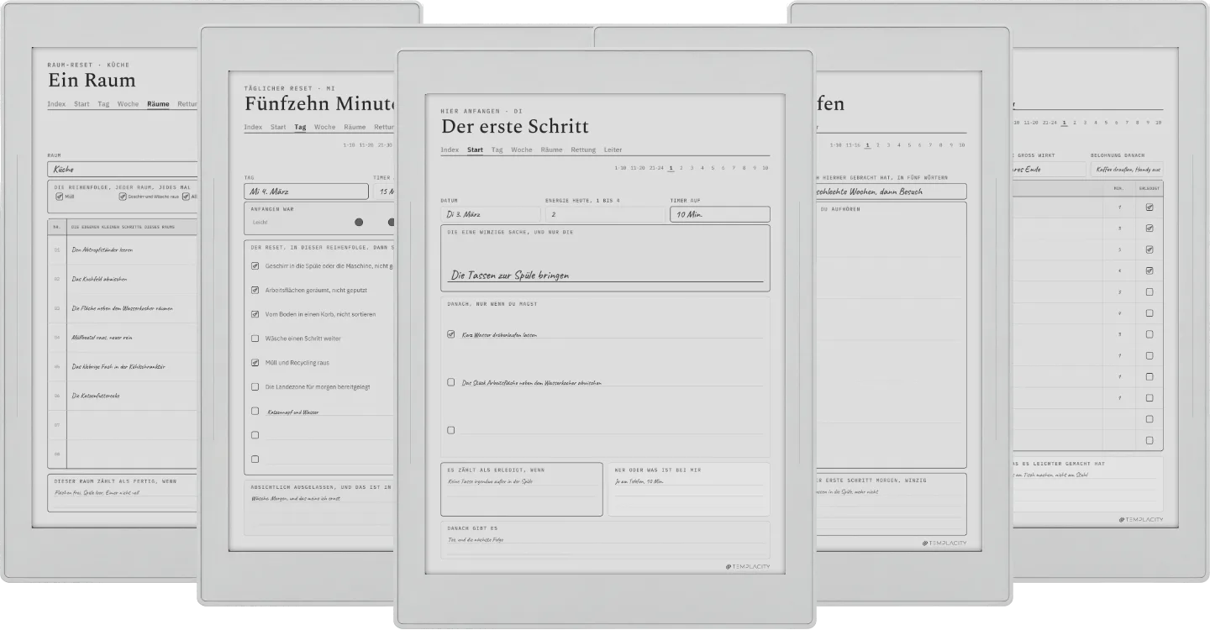Image resolution: width=1210 pixels, height=630 pixels.
Task: Uncheck 'Kurz Wasser drüberlaufen lassen' checkbox
Action: point(451,333)
